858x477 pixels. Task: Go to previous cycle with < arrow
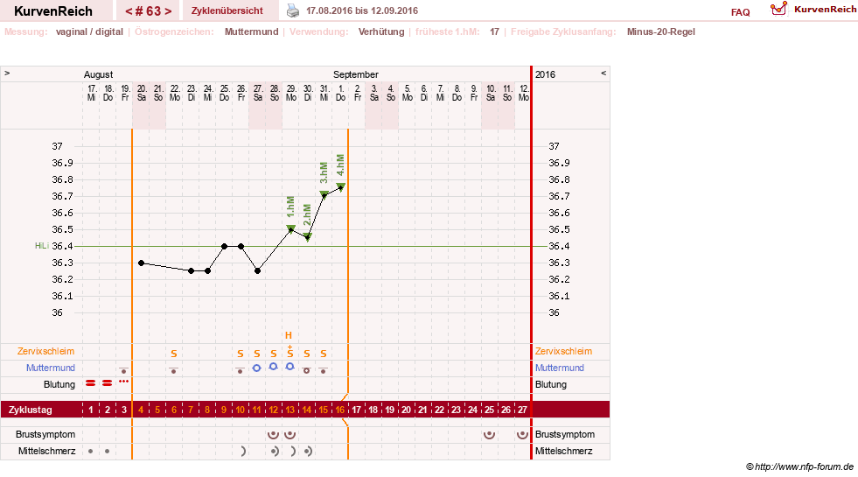[129, 11]
